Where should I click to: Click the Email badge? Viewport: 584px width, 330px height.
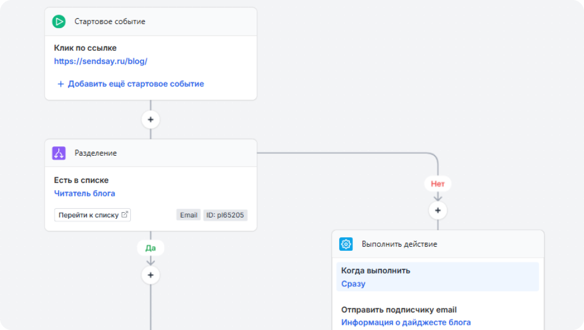pyautogui.click(x=189, y=215)
